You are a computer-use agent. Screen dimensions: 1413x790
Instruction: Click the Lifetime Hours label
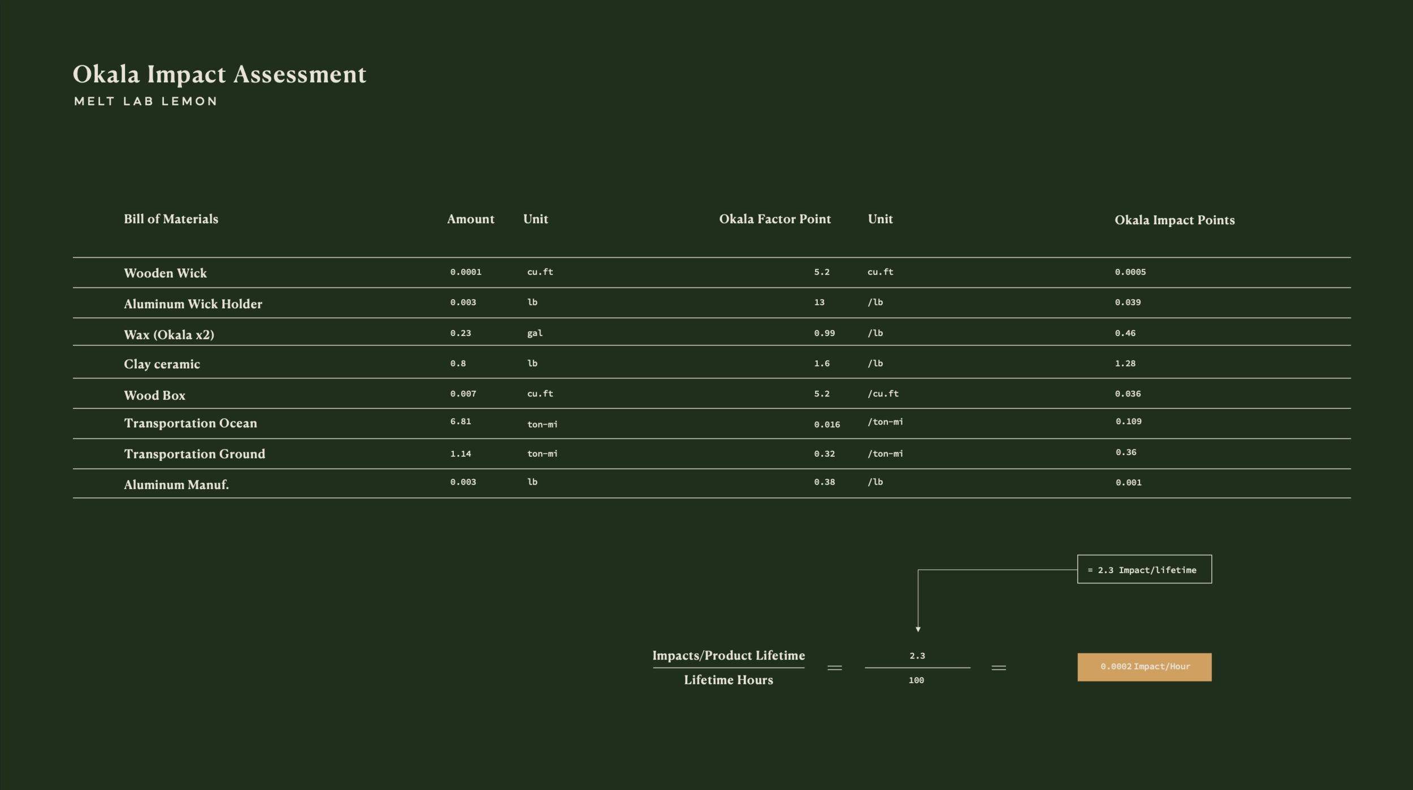tap(728, 680)
